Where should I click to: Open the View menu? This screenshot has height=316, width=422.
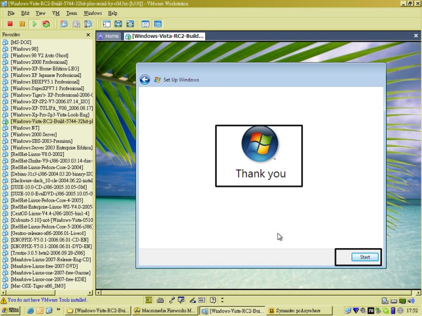click(x=41, y=13)
